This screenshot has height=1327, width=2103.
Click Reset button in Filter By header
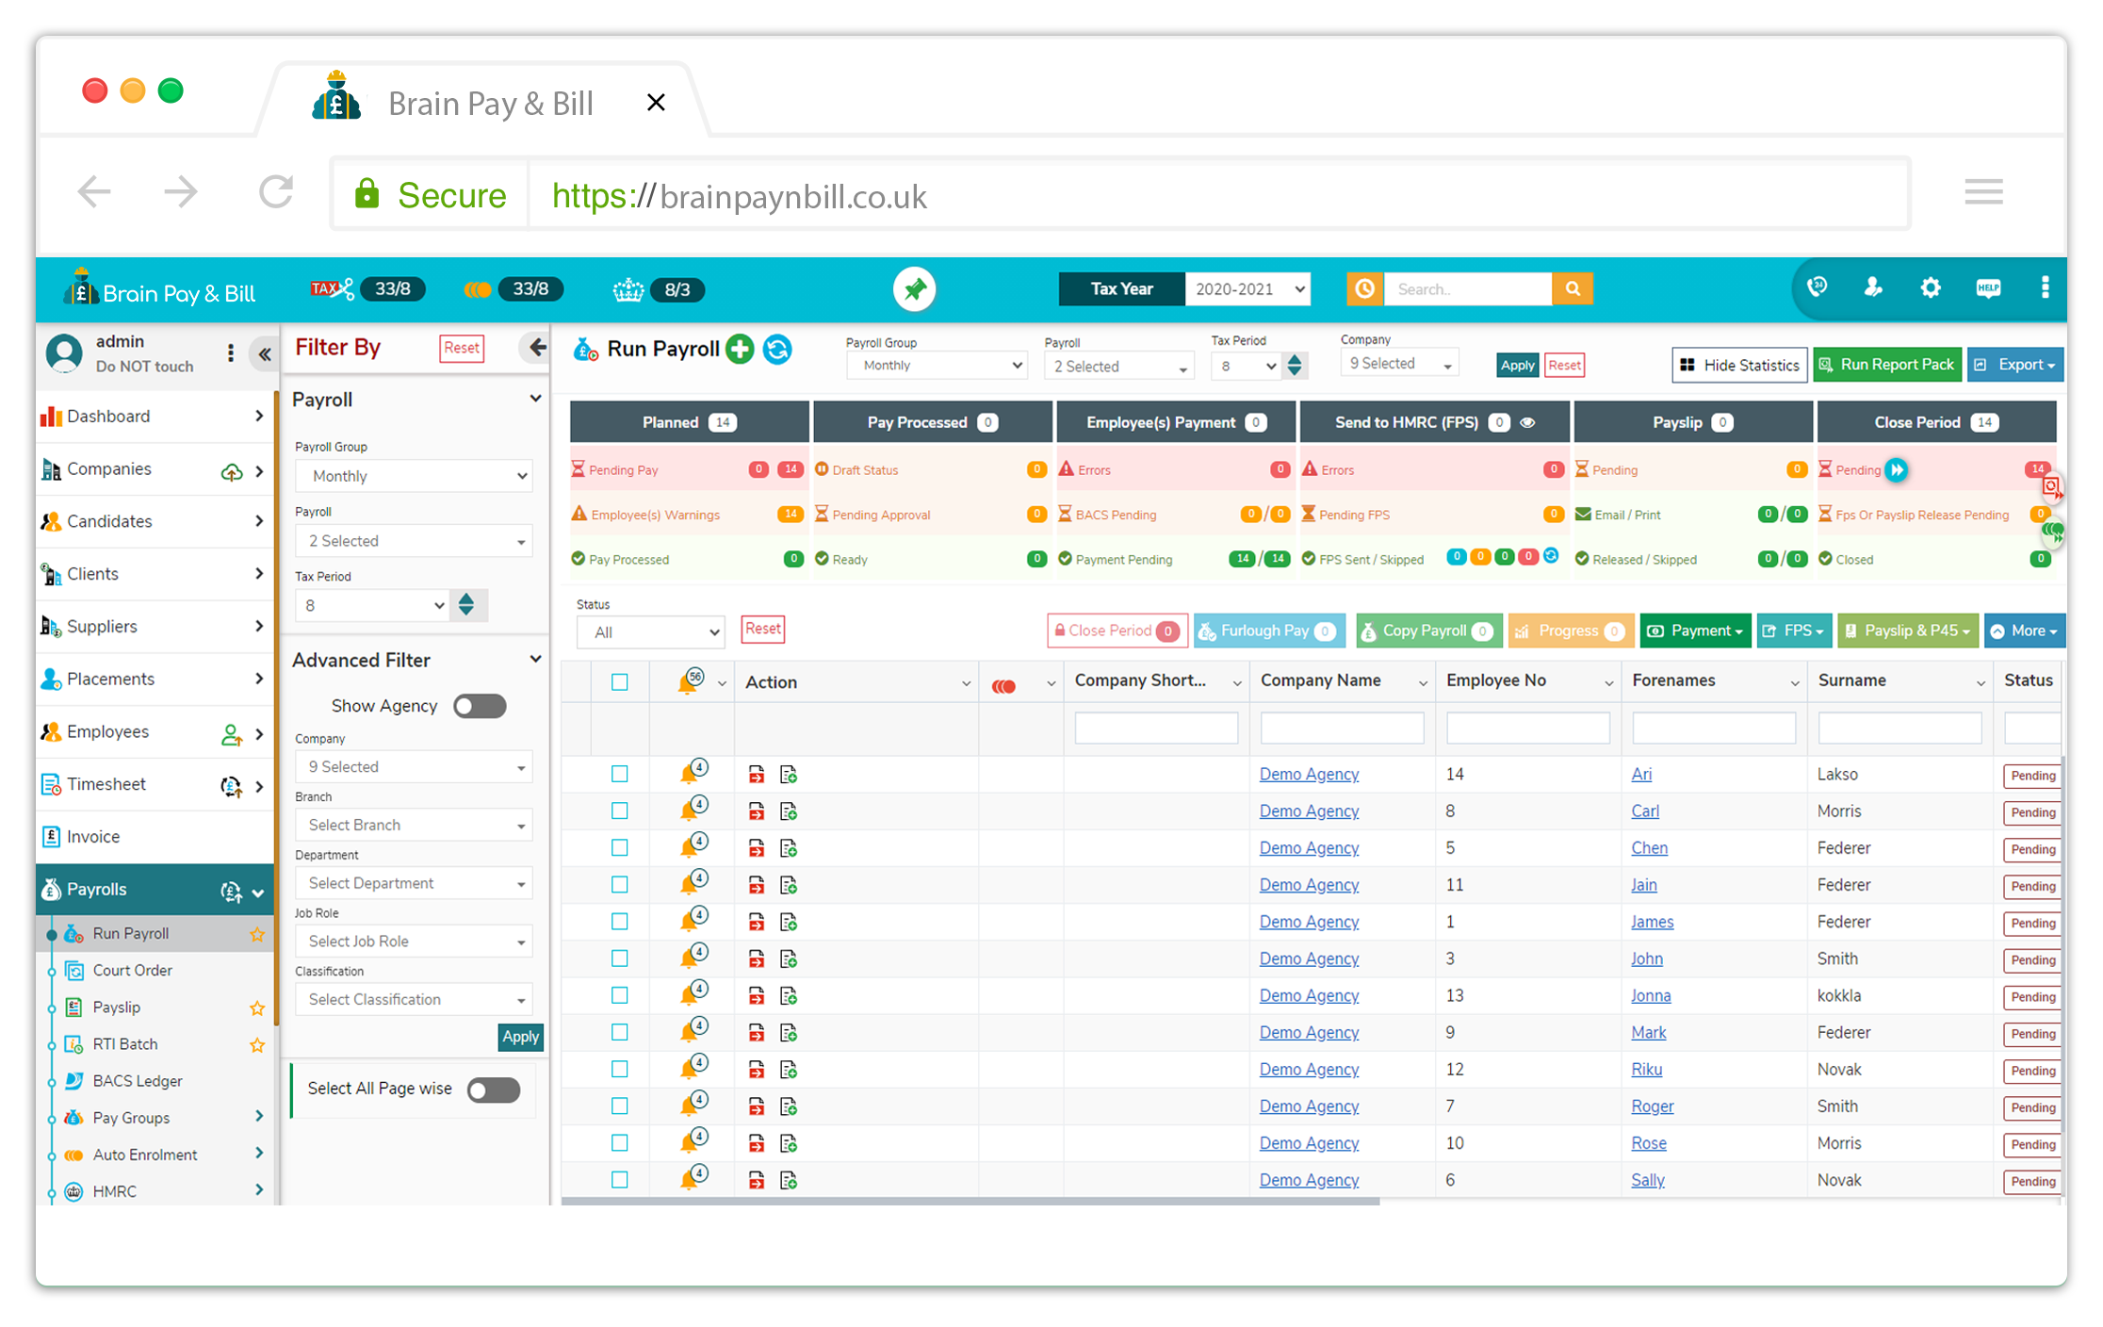[462, 348]
